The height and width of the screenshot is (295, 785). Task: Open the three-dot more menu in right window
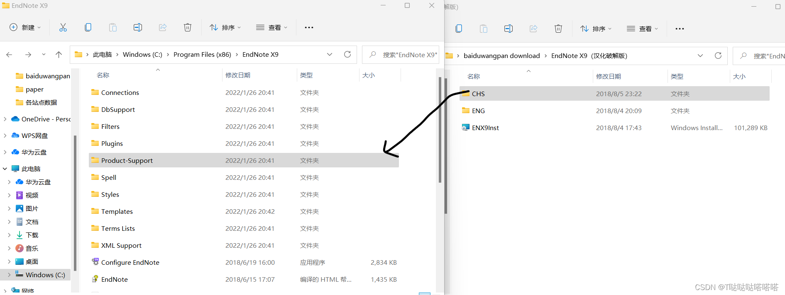[x=680, y=29]
